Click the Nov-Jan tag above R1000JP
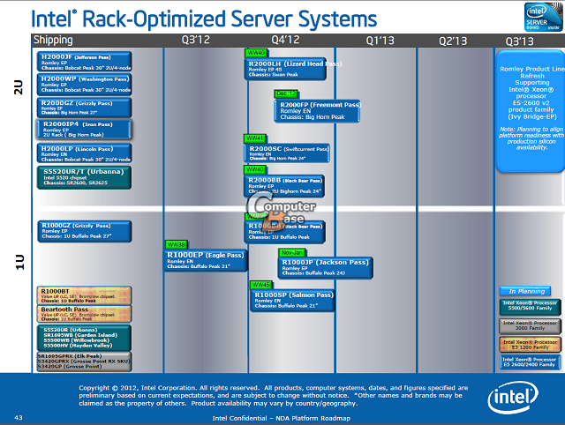This screenshot has height=425, width=565. pos(292,253)
